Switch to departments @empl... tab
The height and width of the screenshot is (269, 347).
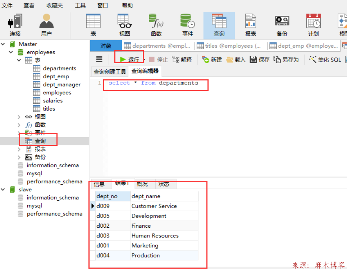[x=157, y=46]
